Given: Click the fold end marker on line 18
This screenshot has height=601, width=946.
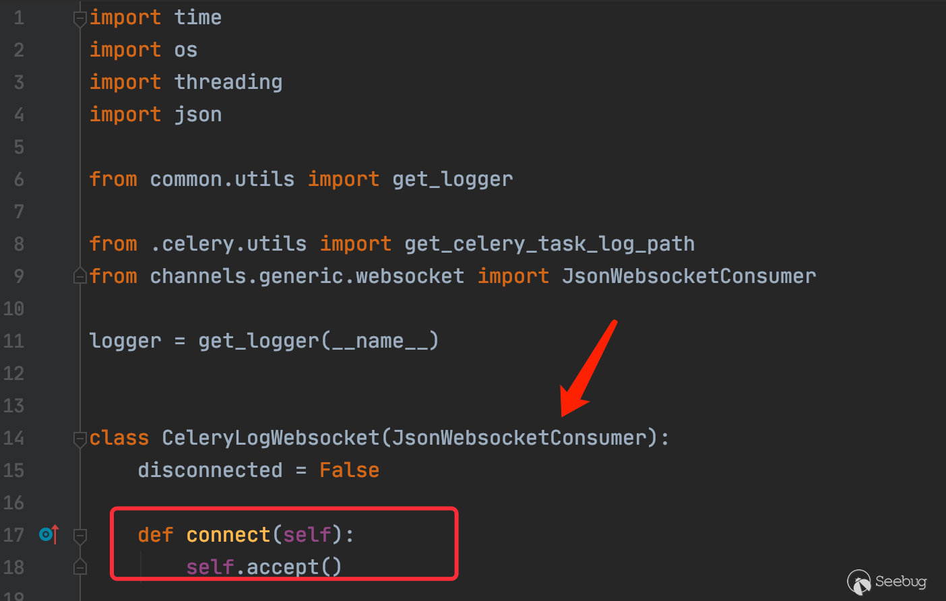Looking at the screenshot, I should [x=80, y=567].
